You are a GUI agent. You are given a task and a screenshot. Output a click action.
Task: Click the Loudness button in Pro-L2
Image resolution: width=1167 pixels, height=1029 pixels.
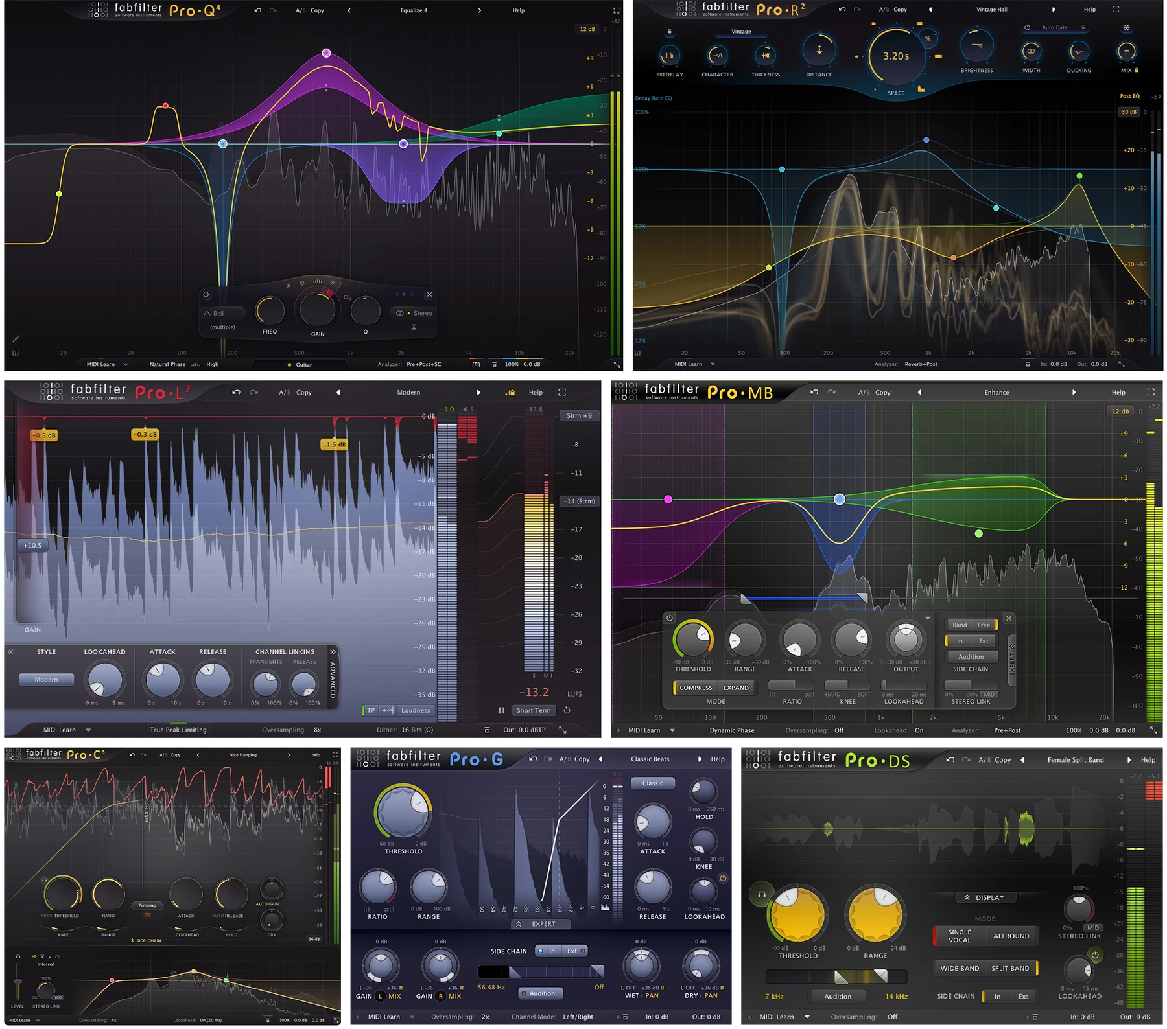pyautogui.click(x=416, y=710)
